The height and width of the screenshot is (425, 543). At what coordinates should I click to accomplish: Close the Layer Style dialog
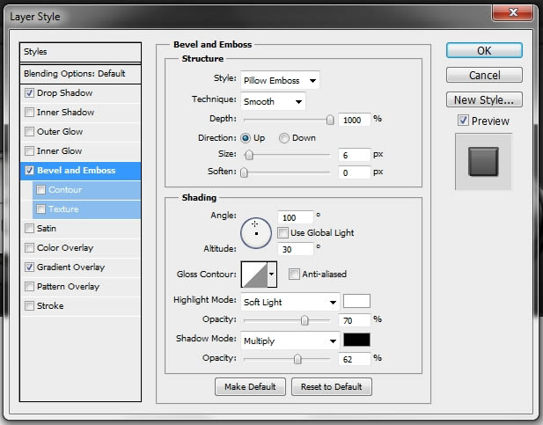(512, 13)
